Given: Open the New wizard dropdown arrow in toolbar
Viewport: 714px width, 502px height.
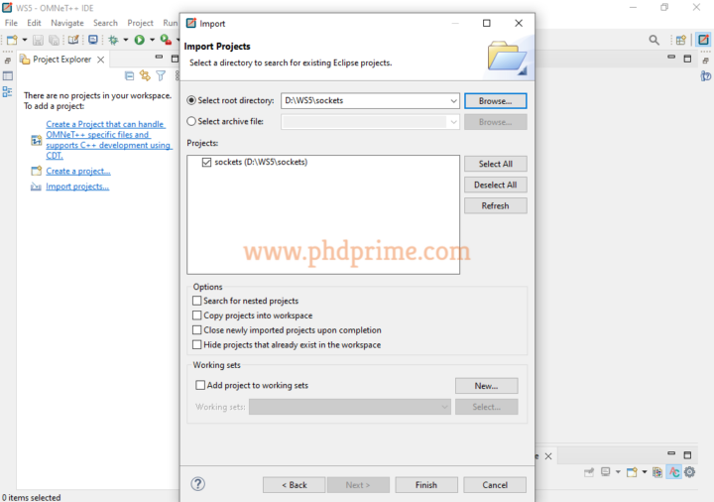Looking at the screenshot, I should pyautogui.click(x=25, y=40).
